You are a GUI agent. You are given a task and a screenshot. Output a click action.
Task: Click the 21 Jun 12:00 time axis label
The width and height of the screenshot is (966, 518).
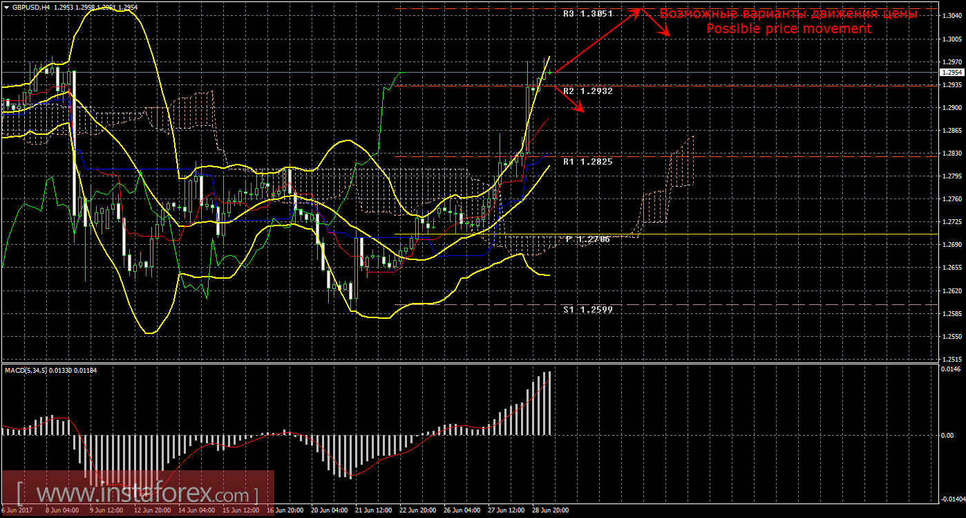pyautogui.click(x=372, y=511)
